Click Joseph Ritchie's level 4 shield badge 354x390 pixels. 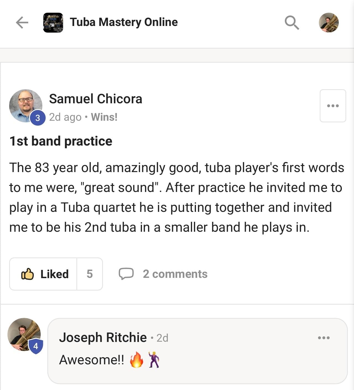click(x=36, y=346)
